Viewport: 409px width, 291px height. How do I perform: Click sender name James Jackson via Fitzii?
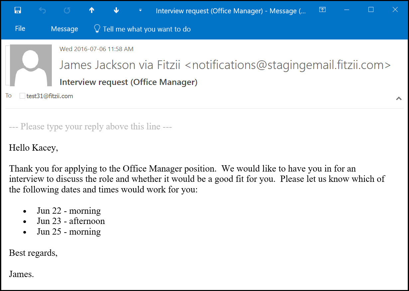pyautogui.click(x=120, y=65)
